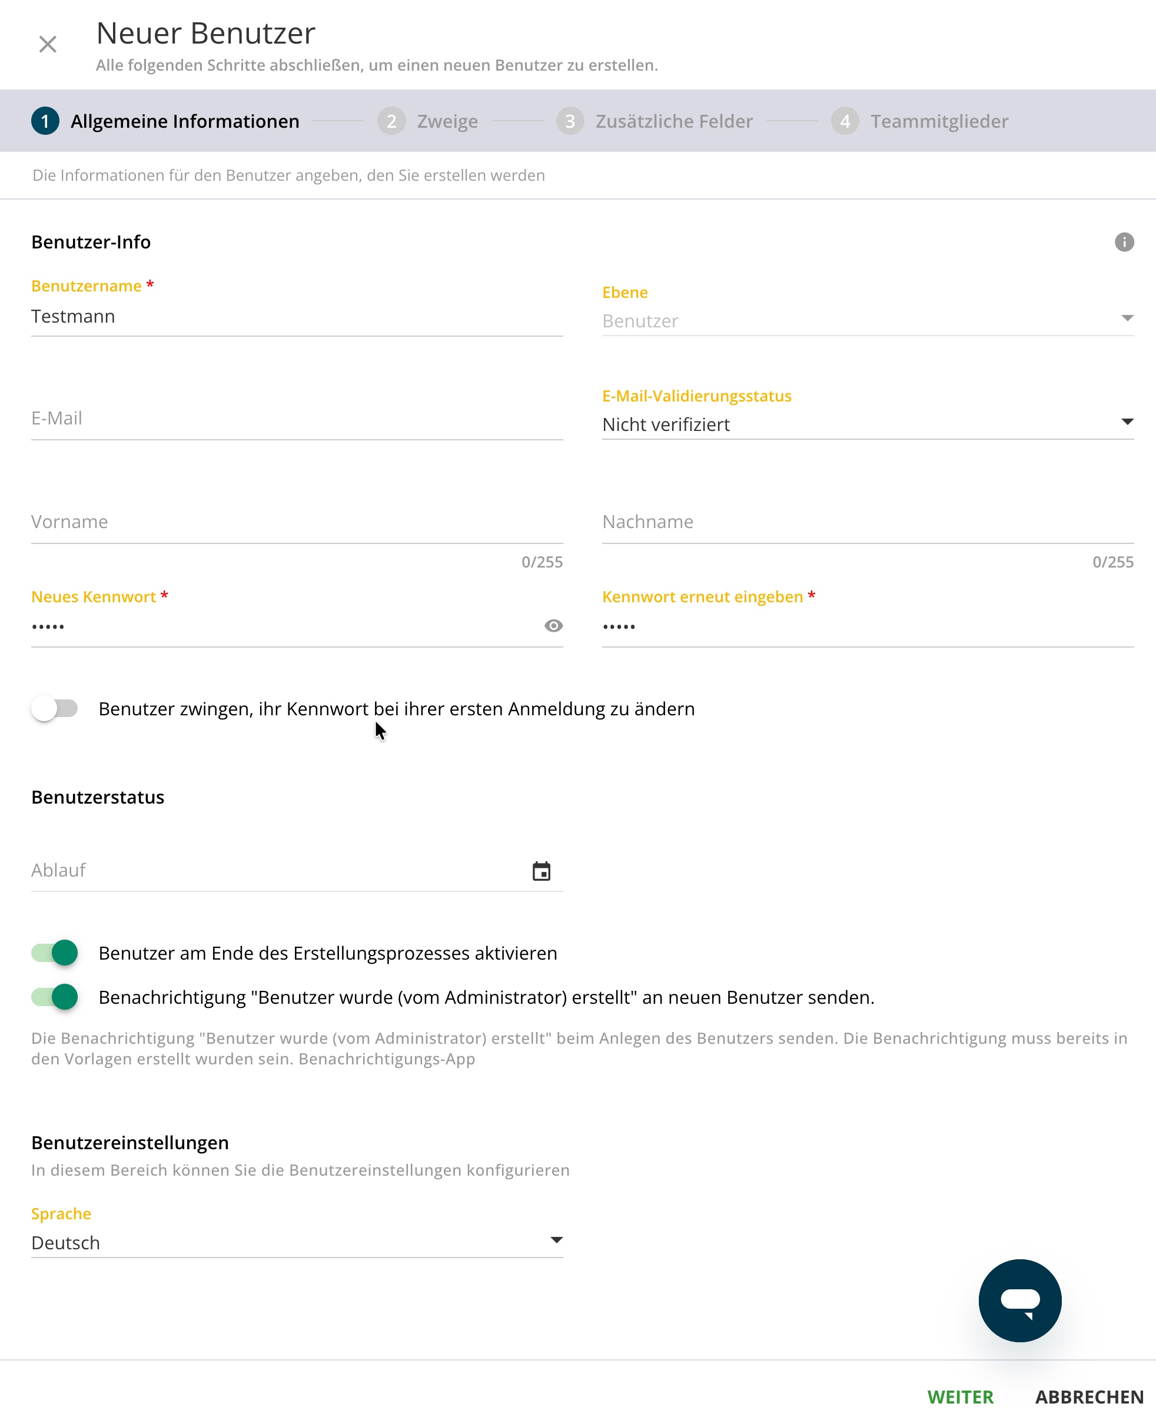
Task: Enable forcing password change at first login
Action: pos(55,708)
